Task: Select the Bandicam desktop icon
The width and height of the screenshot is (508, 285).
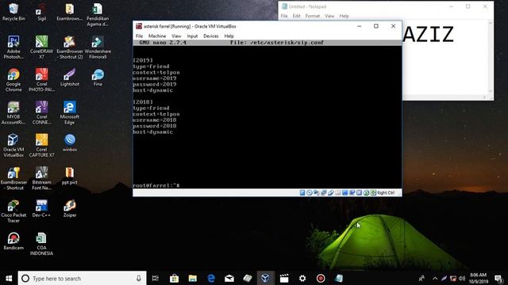Action: (x=13, y=241)
